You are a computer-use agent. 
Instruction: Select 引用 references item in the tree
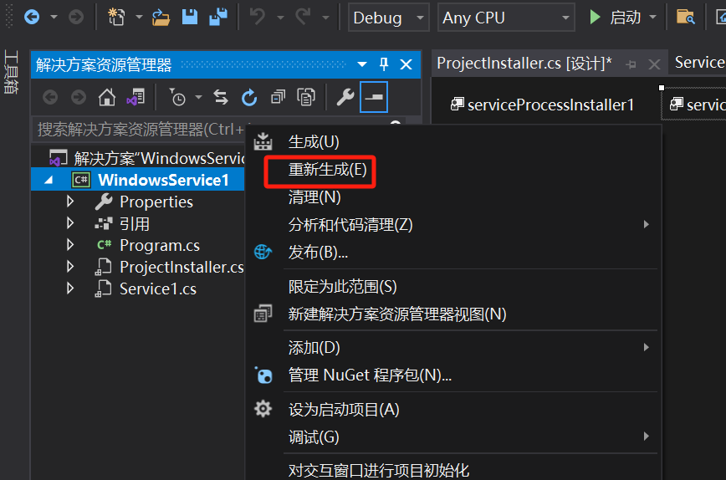tap(135, 224)
